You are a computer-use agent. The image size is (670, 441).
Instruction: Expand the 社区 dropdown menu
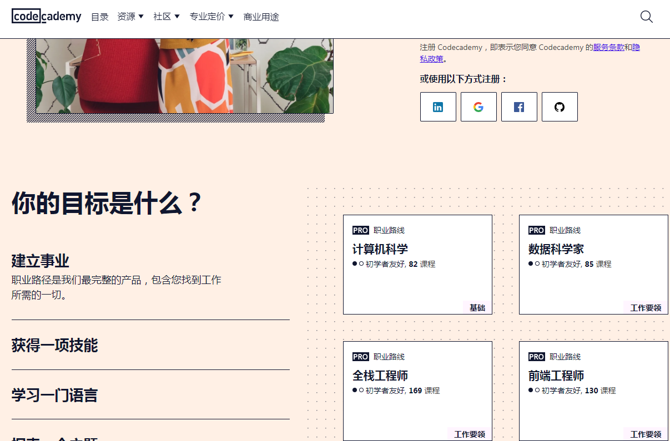coord(167,17)
